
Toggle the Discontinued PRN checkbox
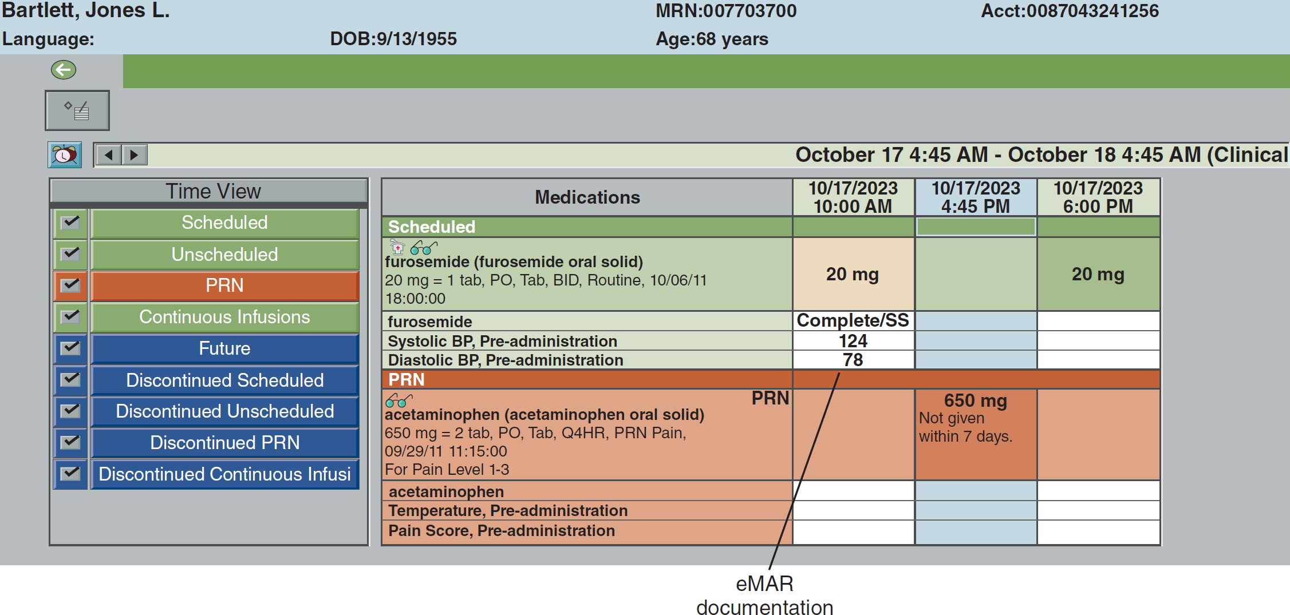[70, 442]
